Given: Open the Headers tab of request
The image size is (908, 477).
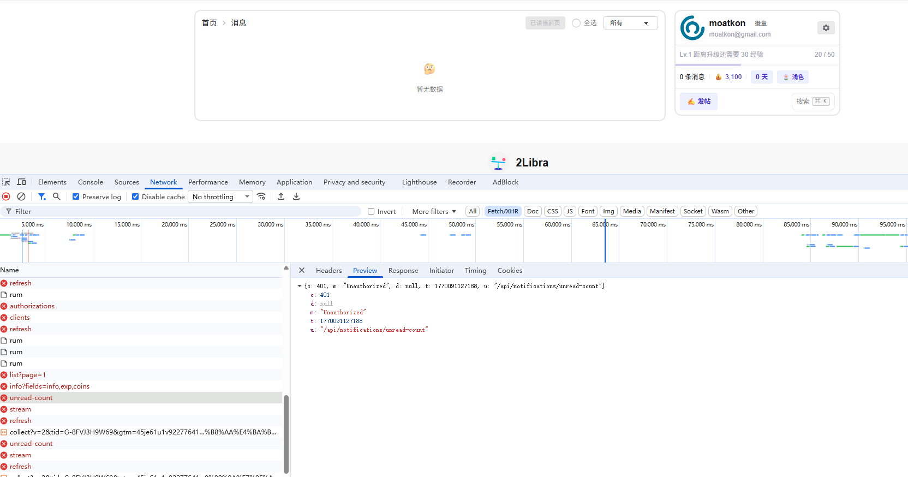Looking at the screenshot, I should tap(328, 271).
